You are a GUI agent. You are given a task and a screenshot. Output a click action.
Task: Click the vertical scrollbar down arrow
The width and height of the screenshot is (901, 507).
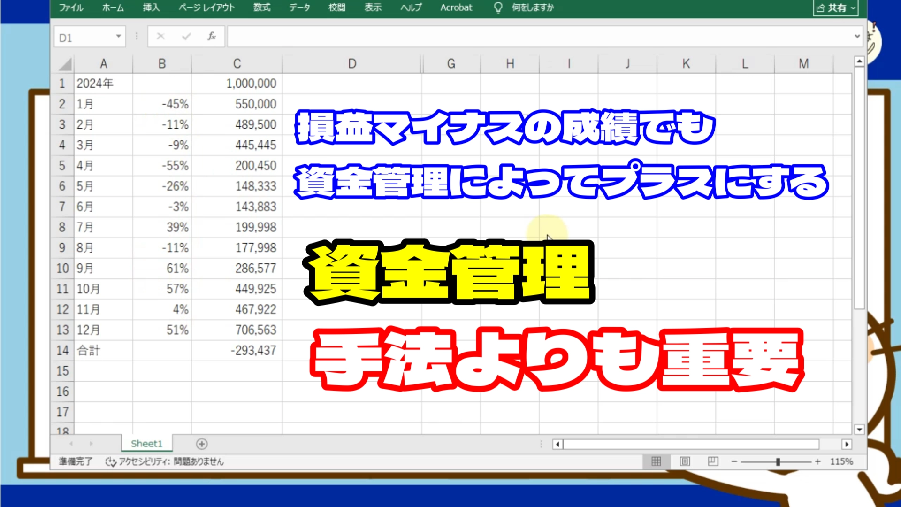click(x=859, y=429)
